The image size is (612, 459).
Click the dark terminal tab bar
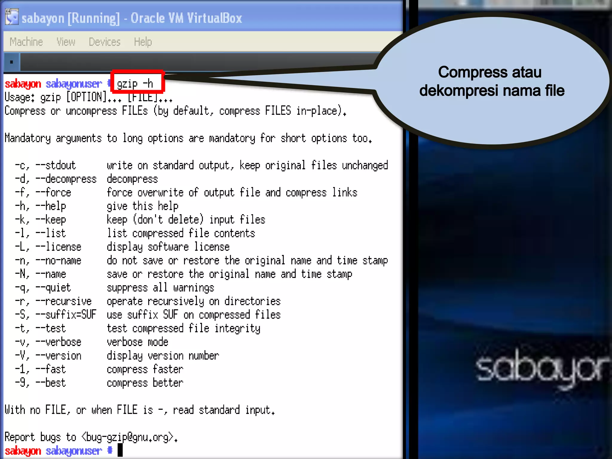(179, 62)
